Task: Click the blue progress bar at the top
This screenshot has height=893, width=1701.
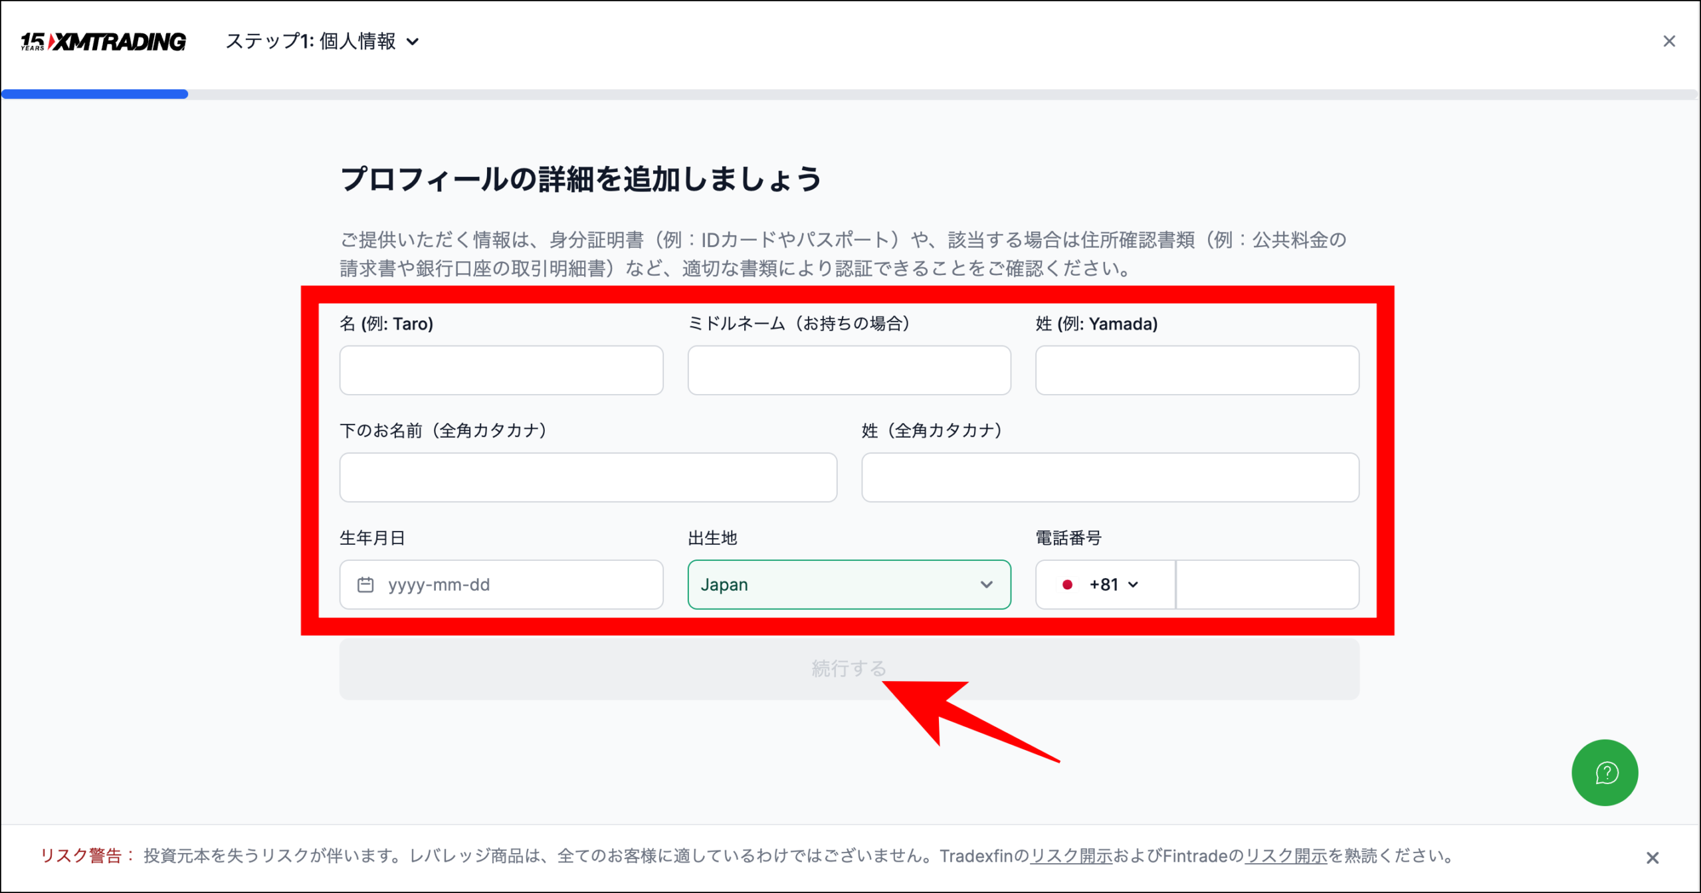Action: click(x=93, y=94)
